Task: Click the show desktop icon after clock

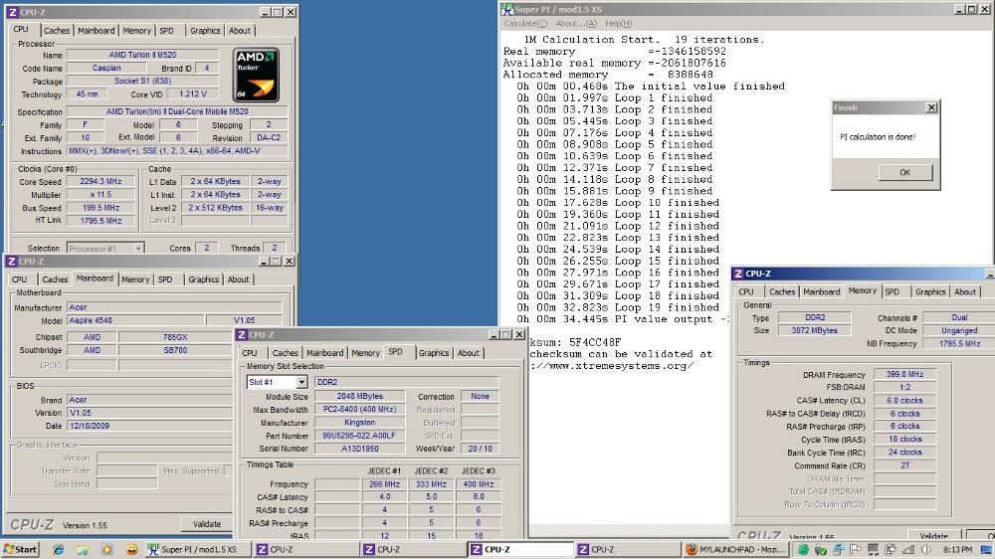Action: [x=986, y=549]
